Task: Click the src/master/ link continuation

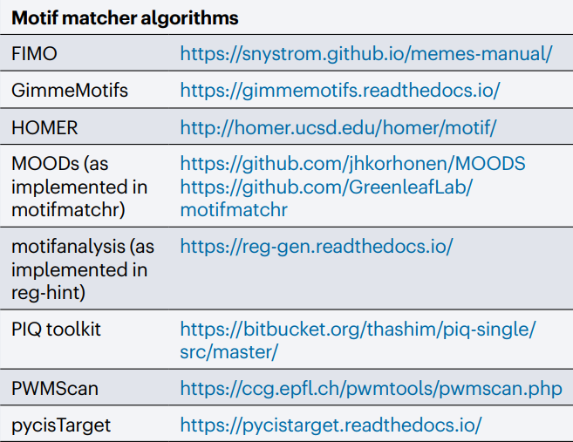Action: coord(229,352)
